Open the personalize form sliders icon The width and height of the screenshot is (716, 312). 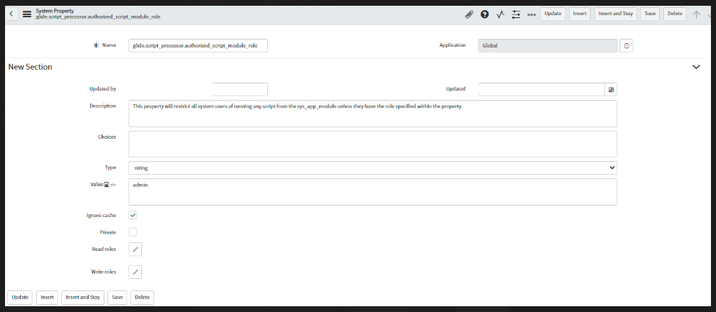(516, 14)
